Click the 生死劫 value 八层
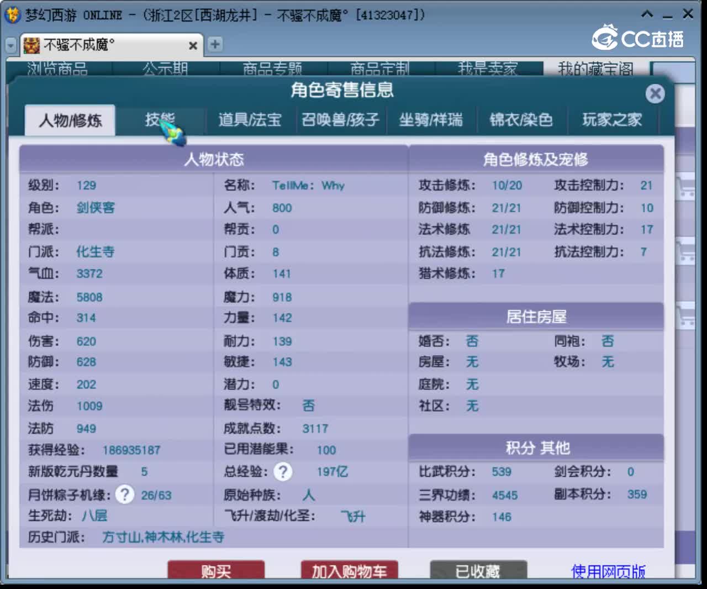 [x=94, y=516]
